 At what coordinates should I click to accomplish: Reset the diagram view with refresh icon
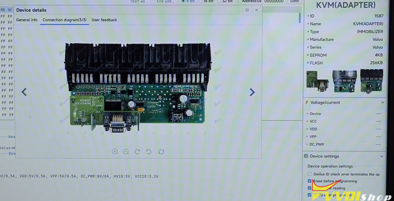[x=161, y=152]
